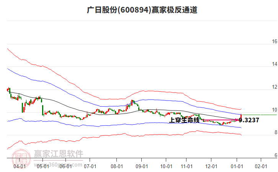Select the 11-01 date label

tap(186, 166)
